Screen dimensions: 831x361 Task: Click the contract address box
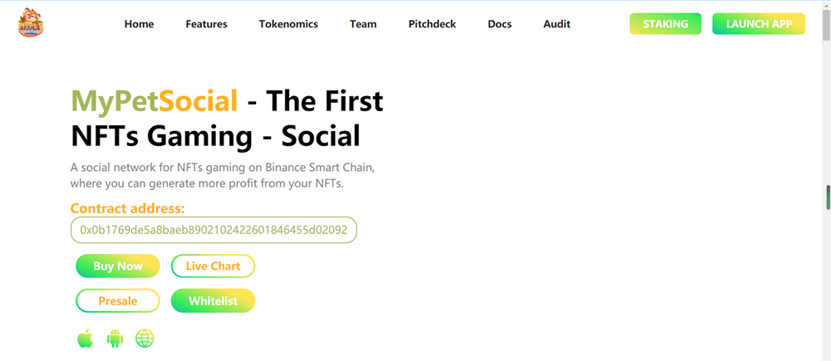(x=214, y=230)
